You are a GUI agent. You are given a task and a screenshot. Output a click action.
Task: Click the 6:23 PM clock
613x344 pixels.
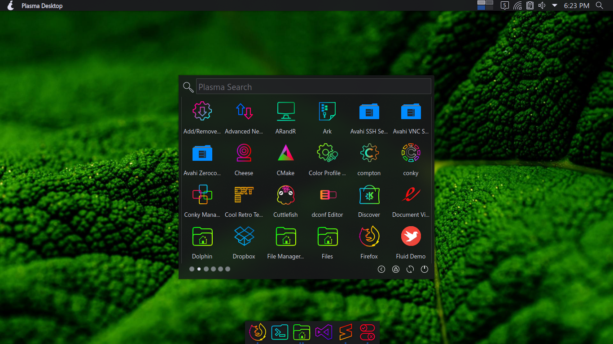(x=577, y=6)
